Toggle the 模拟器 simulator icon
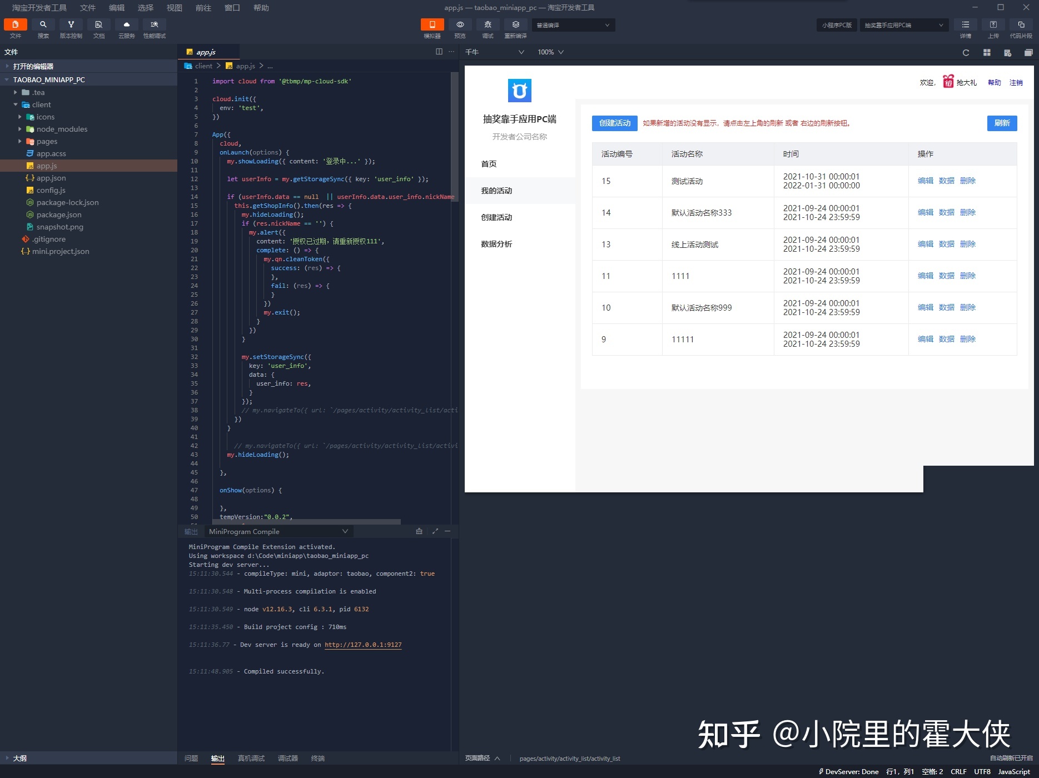This screenshot has width=1039, height=778. tap(432, 24)
